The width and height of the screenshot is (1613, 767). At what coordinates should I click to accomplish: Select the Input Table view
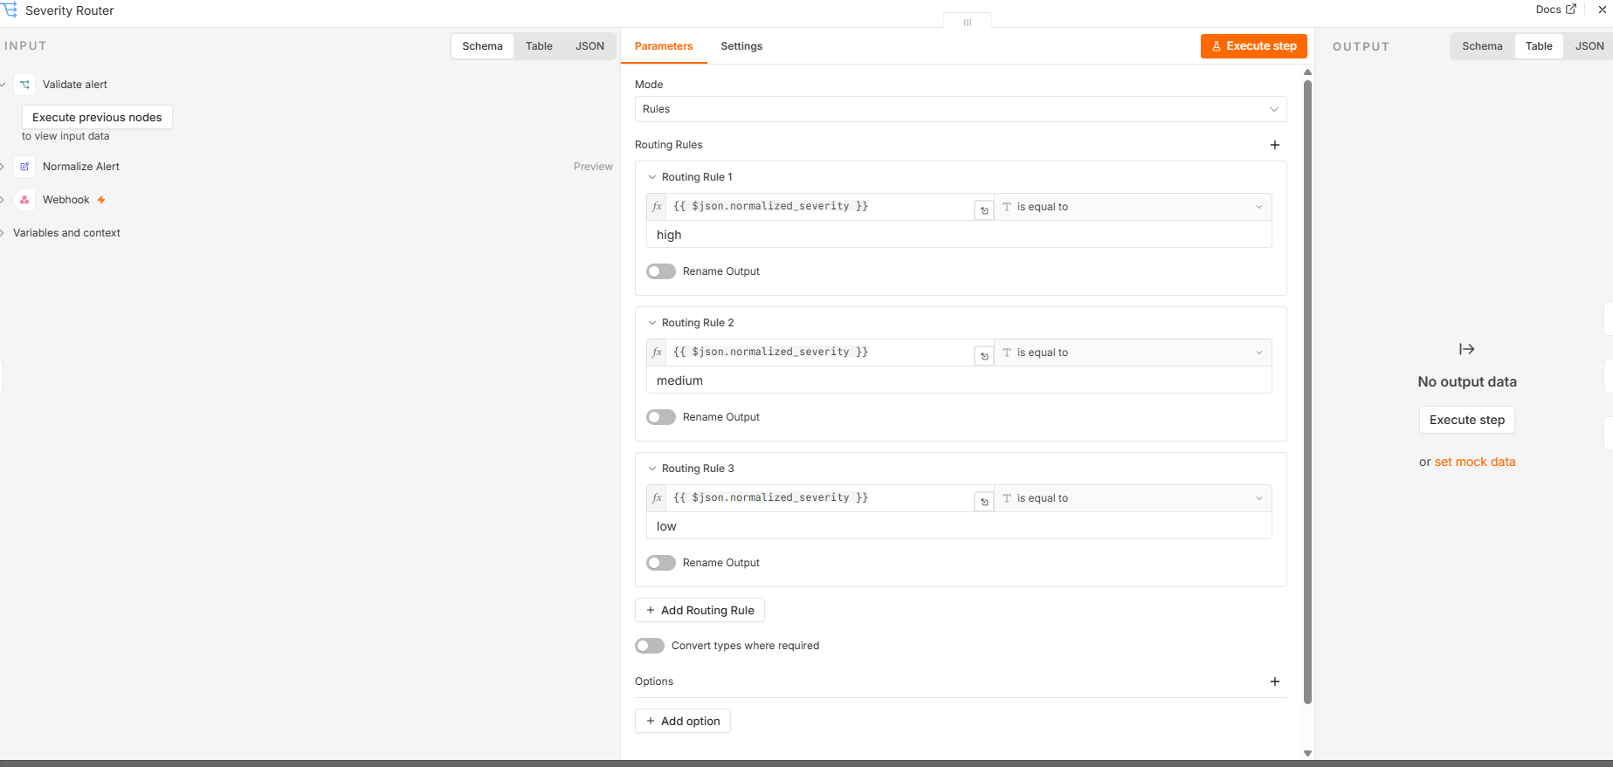click(539, 46)
